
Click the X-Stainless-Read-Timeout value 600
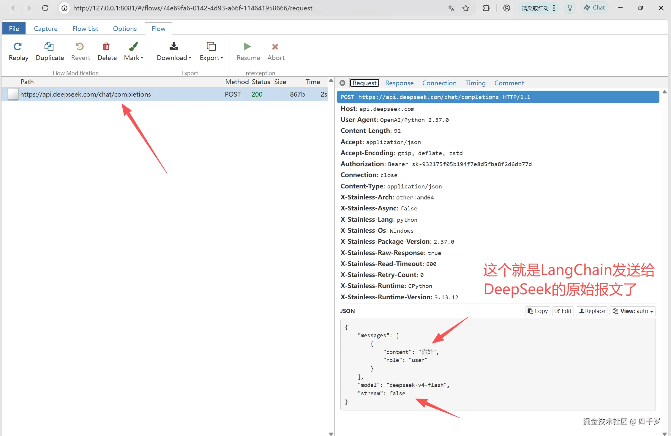click(431, 264)
